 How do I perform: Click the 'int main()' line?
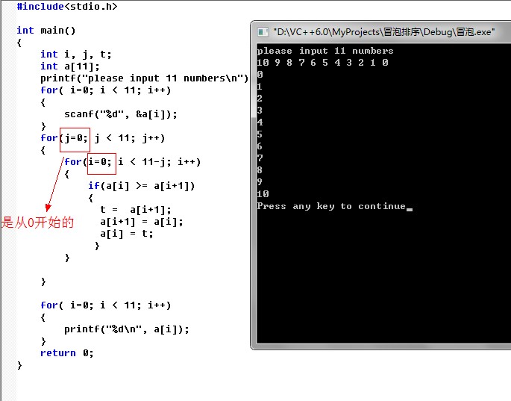click(46, 31)
